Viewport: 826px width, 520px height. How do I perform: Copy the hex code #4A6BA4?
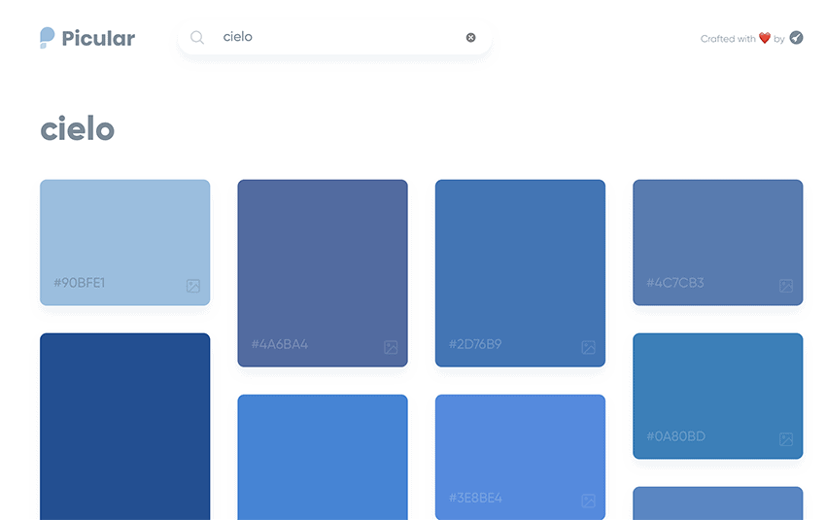[279, 344]
